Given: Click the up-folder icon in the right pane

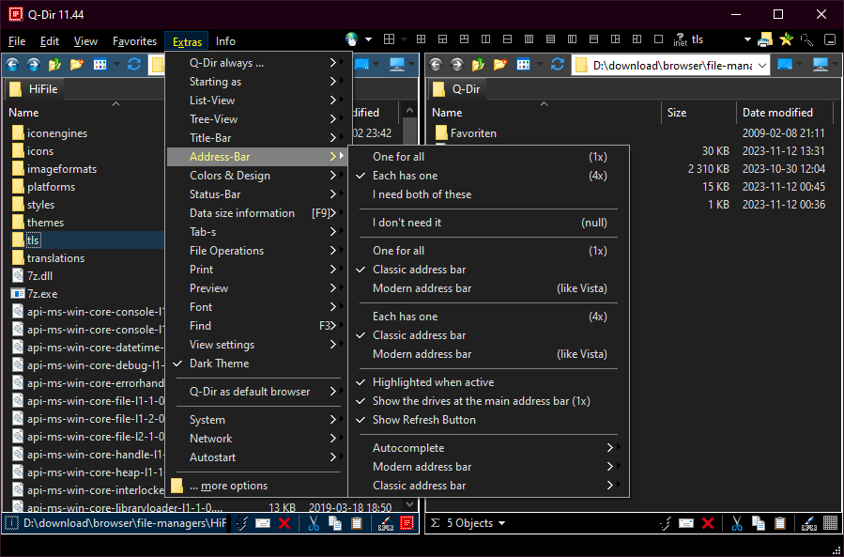Looking at the screenshot, I should [479, 64].
